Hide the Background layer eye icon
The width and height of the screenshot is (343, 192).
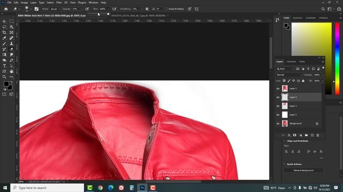278,123
